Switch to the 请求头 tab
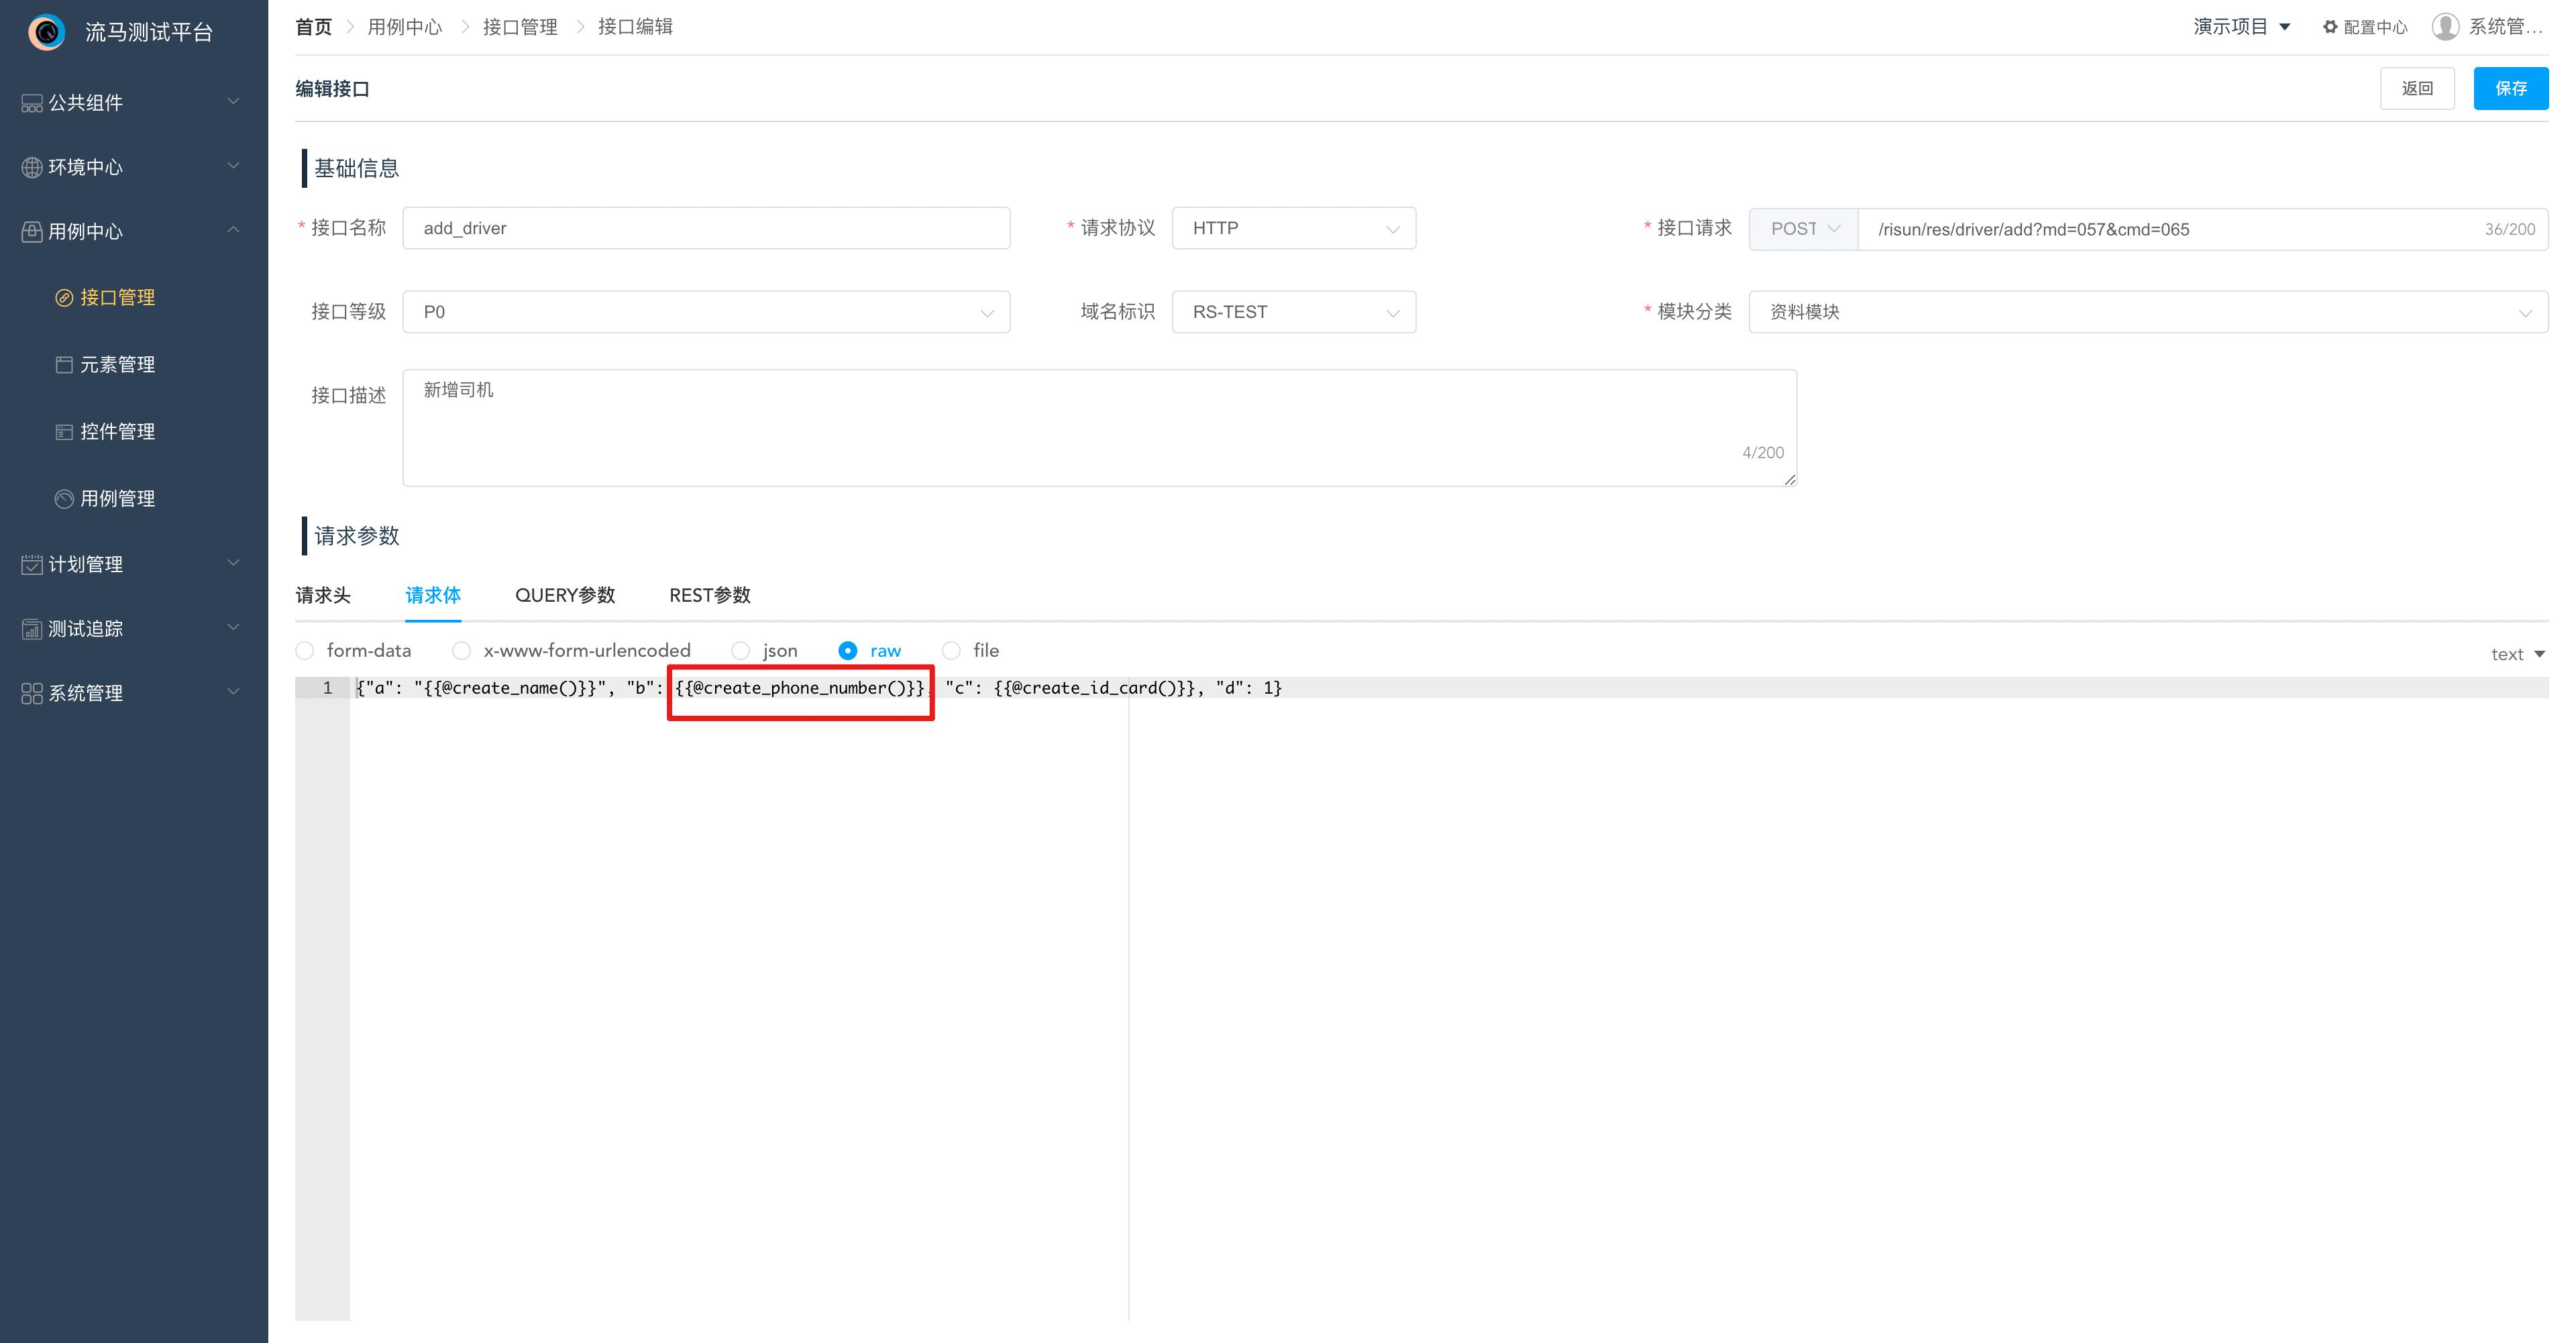 [323, 596]
